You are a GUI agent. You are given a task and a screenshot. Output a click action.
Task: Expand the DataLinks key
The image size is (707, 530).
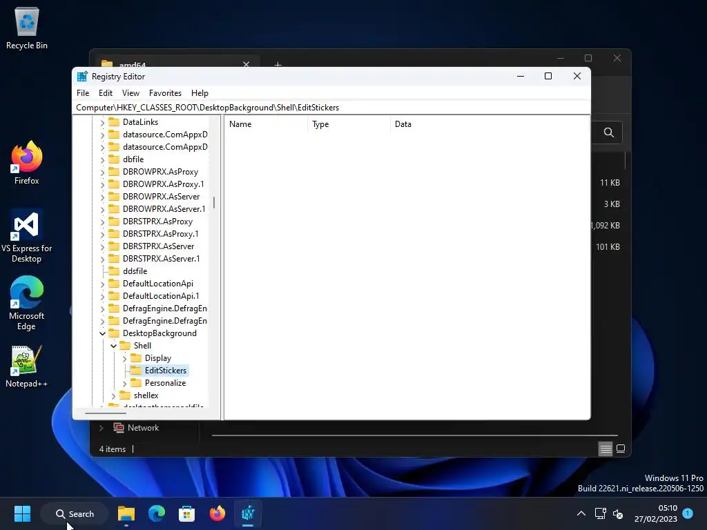[x=102, y=122]
